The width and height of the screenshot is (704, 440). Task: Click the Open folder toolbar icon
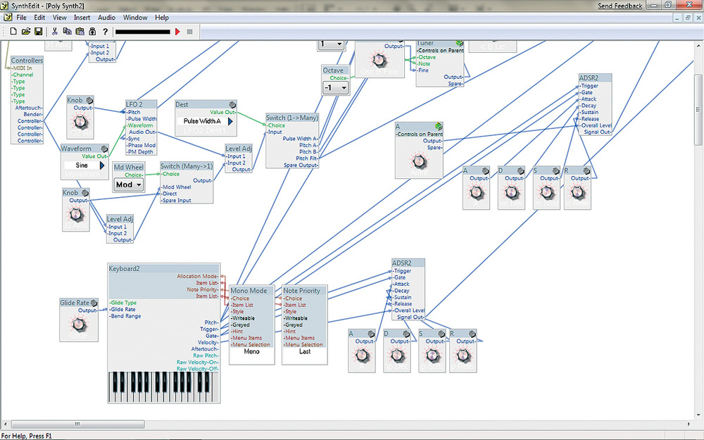click(26, 32)
